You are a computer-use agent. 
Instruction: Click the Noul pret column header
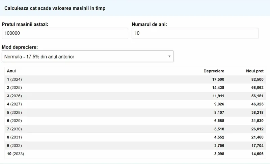click(255, 71)
